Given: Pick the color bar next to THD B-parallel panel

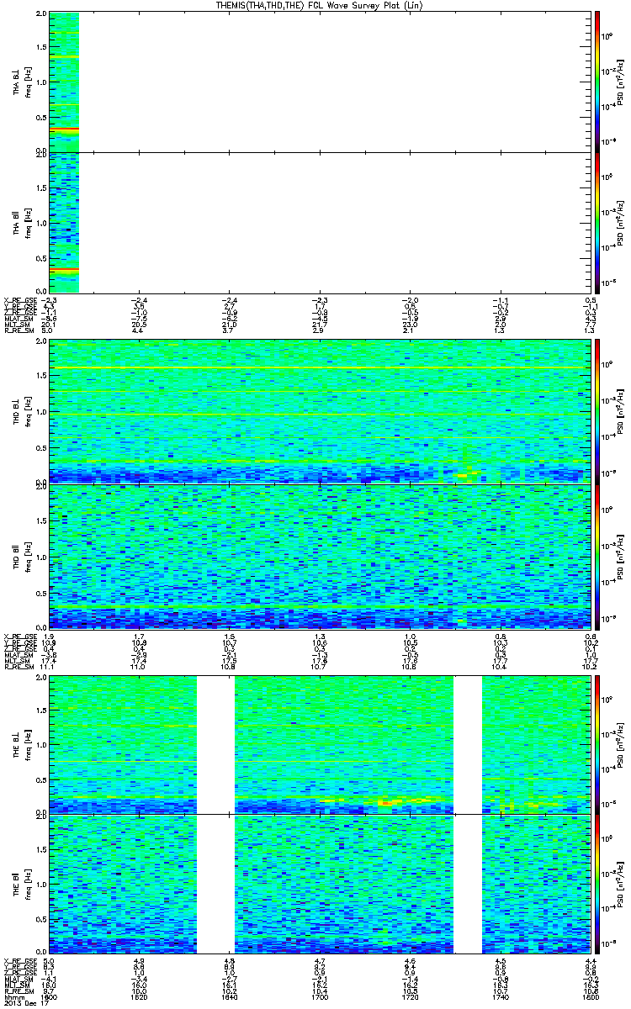Looking at the screenshot, I should [597, 556].
